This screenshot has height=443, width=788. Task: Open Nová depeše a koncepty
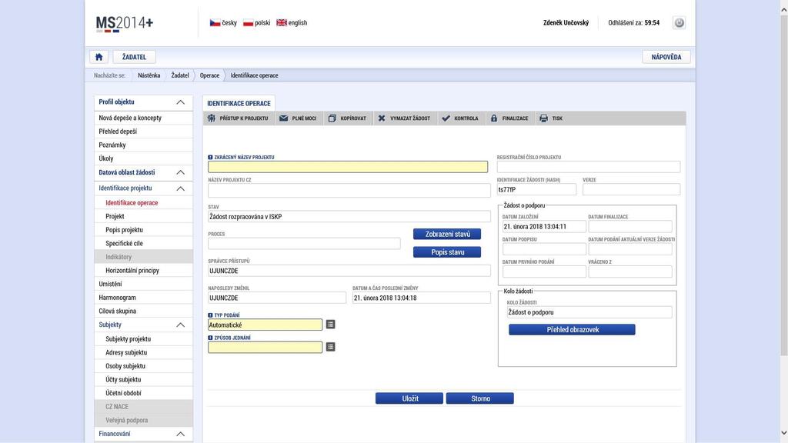pos(143,118)
